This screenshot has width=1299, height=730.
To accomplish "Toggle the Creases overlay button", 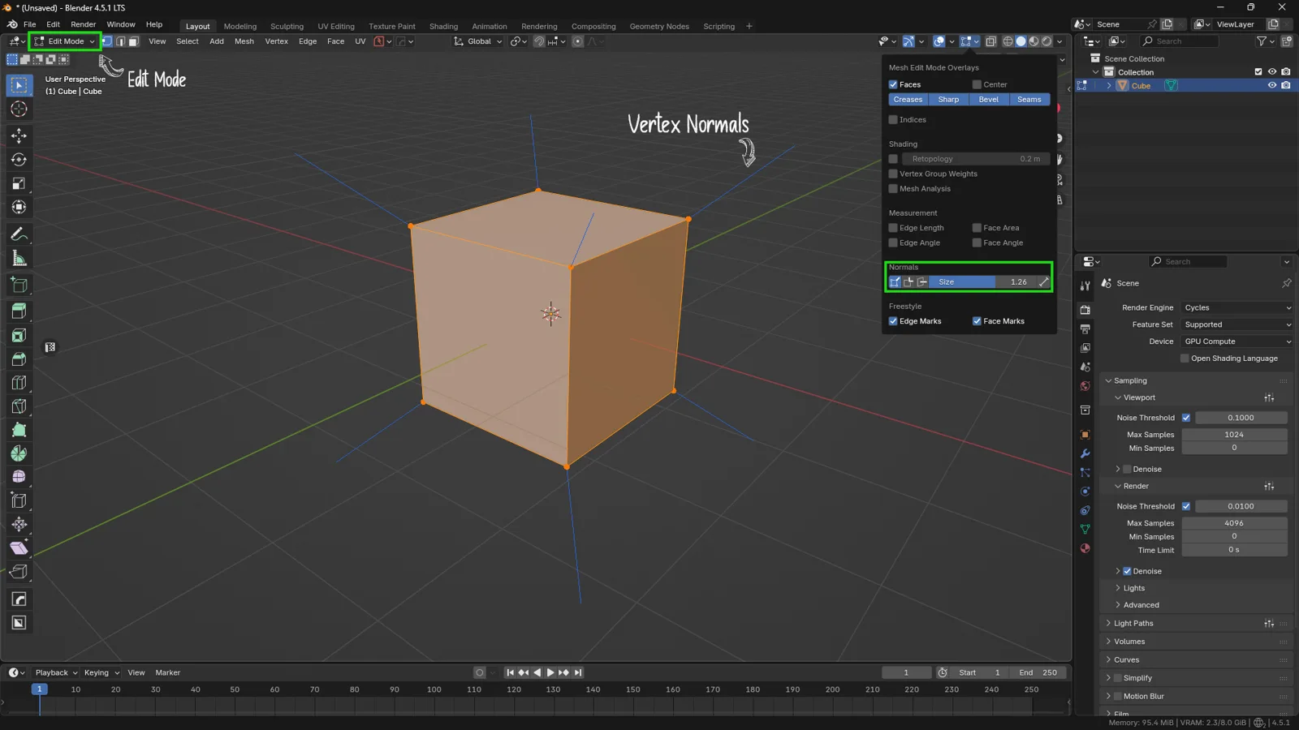I will pos(908,100).
